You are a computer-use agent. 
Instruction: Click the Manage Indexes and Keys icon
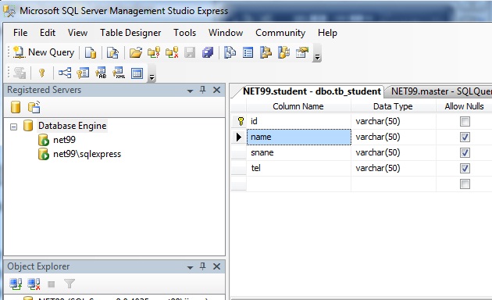(x=83, y=73)
